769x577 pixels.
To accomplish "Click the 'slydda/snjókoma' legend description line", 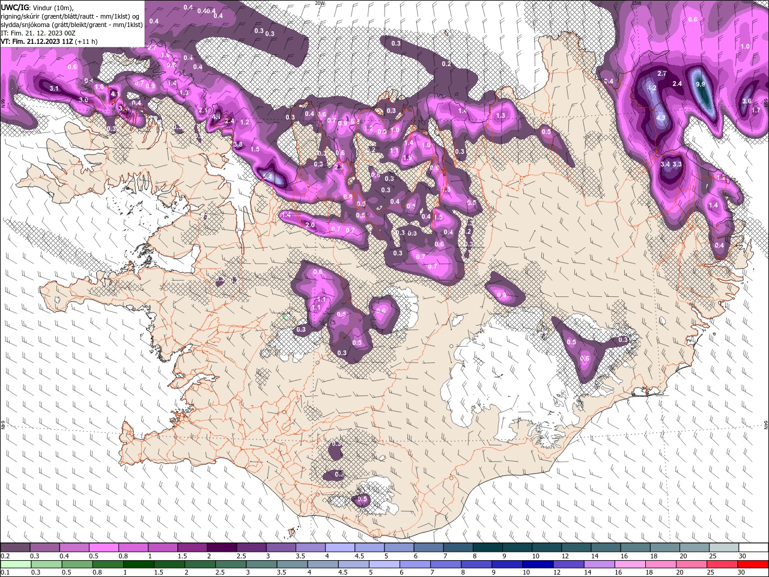I will pos(72,25).
